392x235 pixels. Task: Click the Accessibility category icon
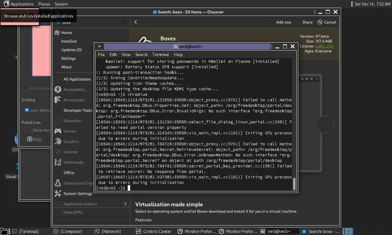click(x=58, y=89)
